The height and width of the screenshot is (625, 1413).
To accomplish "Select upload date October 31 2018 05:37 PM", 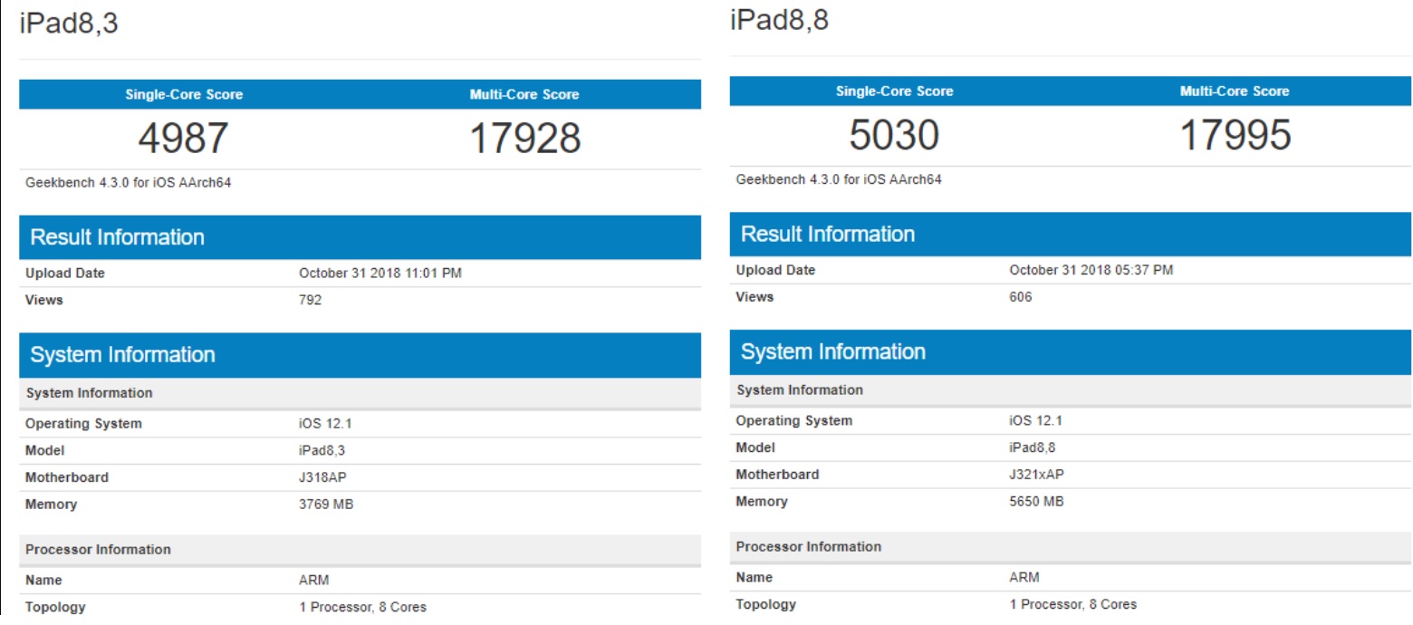I will [1091, 270].
